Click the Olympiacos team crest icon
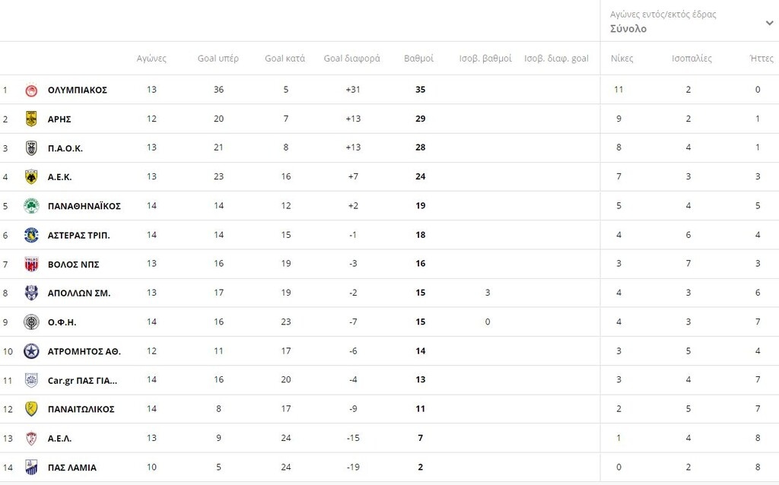The width and height of the screenshot is (779, 485). [x=31, y=90]
